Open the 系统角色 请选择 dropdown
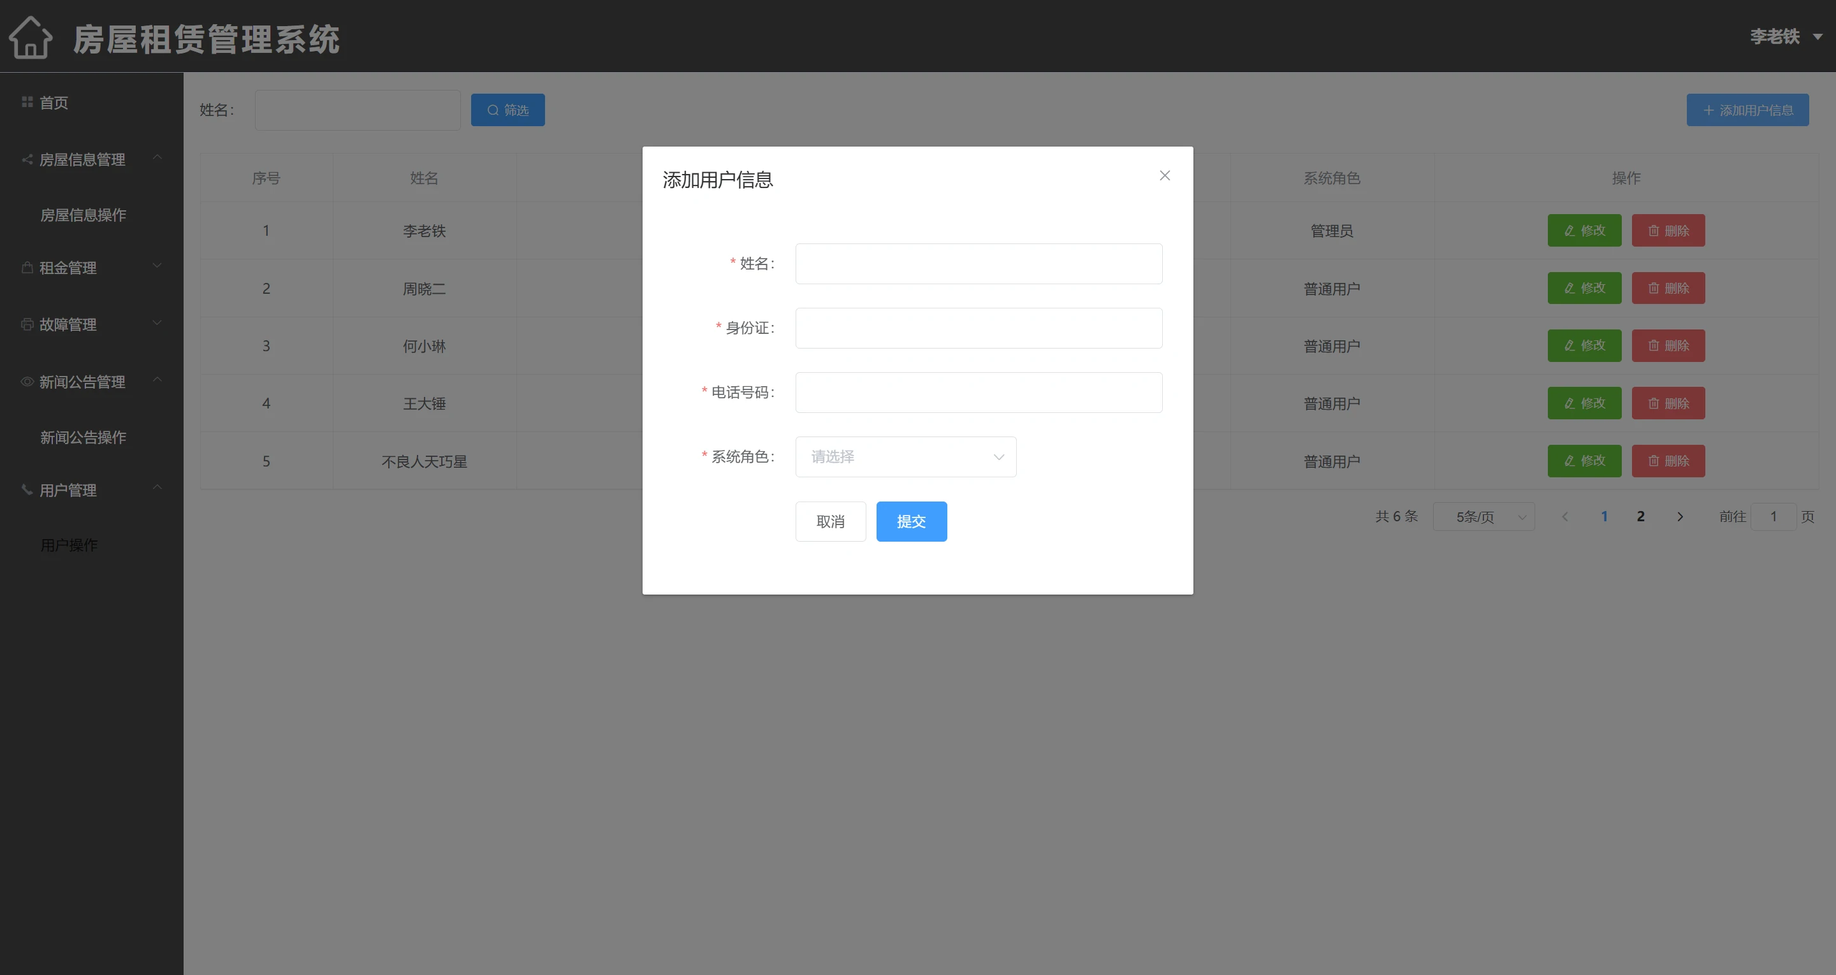Image resolution: width=1836 pixels, height=975 pixels. click(905, 457)
